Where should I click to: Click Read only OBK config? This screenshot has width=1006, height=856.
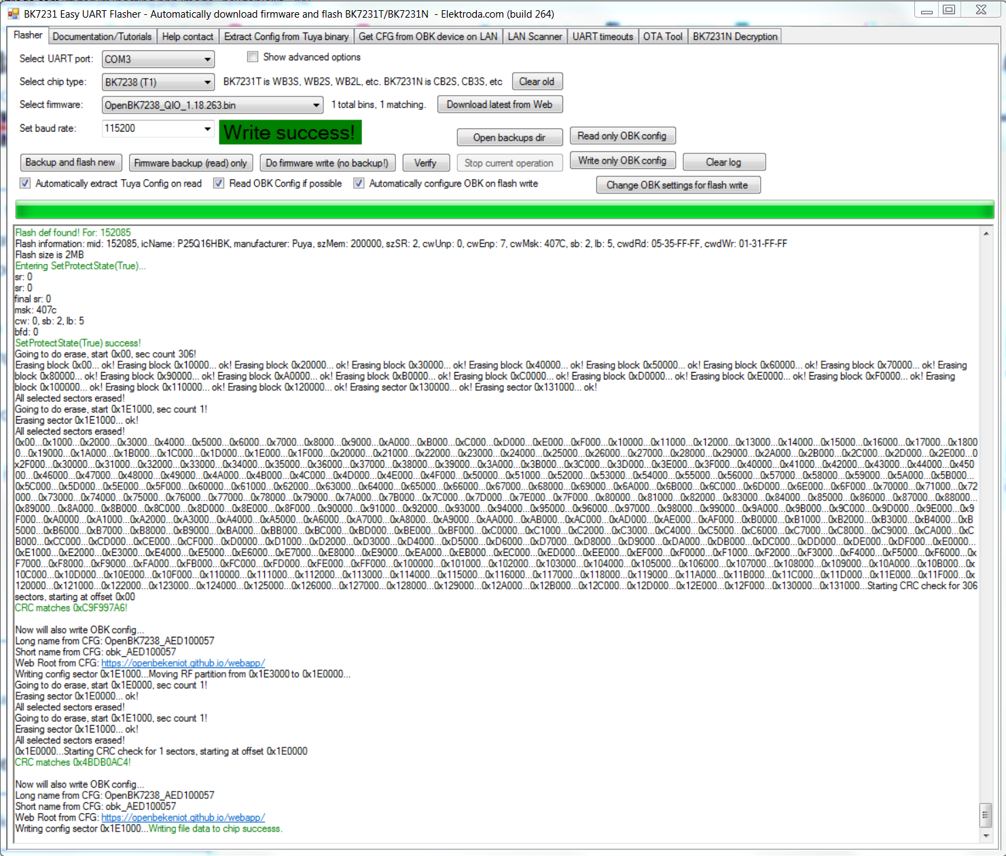(x=622, y=136)
